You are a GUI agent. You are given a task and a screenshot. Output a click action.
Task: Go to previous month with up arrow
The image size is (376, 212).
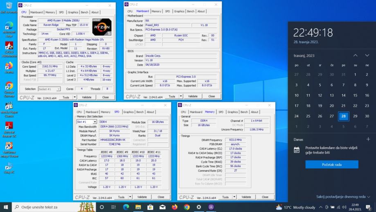tap(355, 55)
